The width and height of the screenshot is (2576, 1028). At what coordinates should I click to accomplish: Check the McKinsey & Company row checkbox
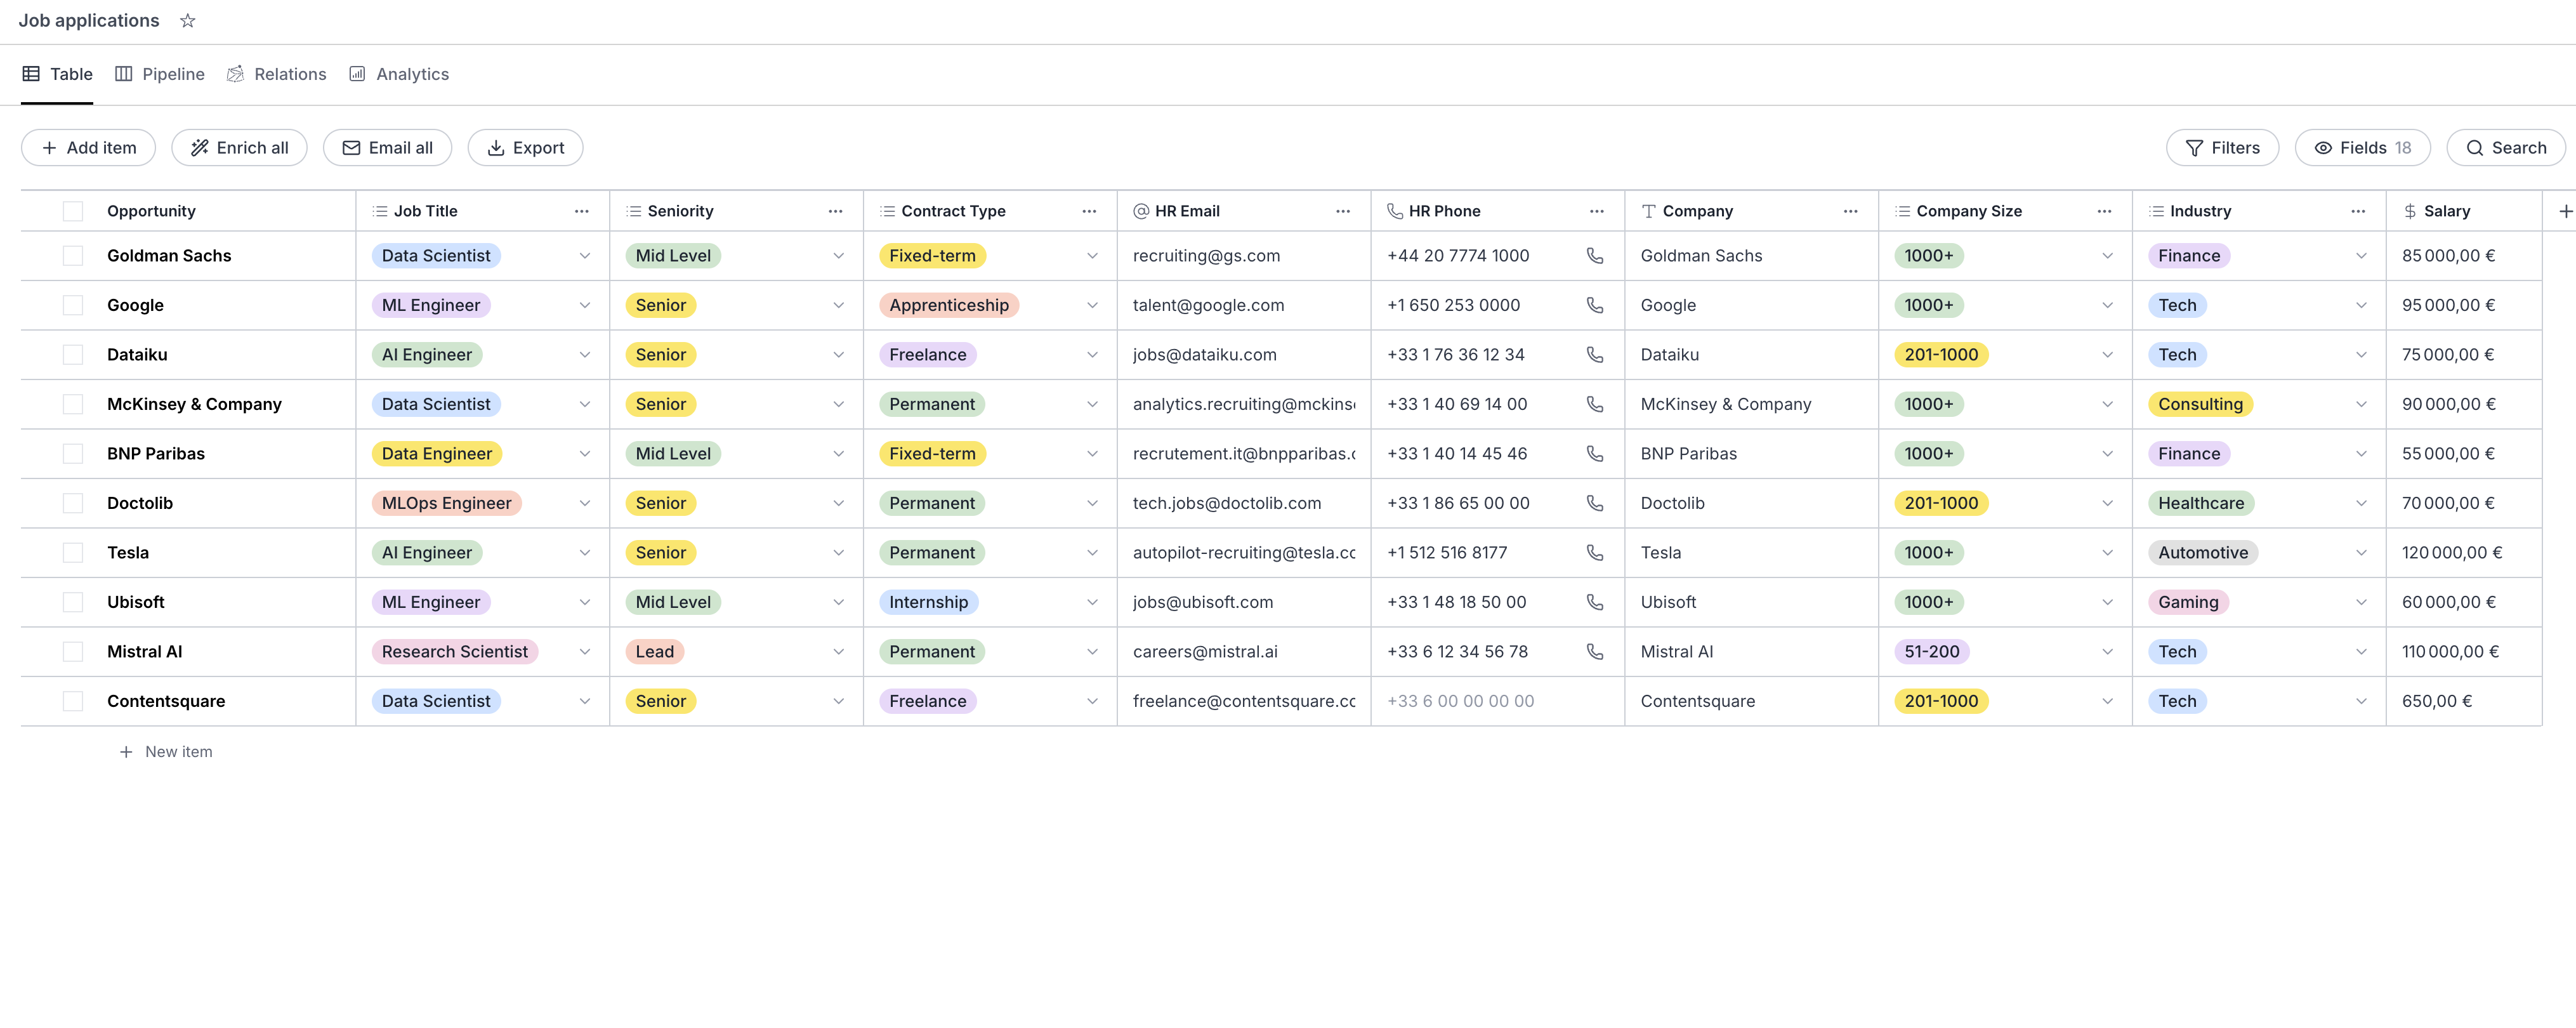pos(73,404)
